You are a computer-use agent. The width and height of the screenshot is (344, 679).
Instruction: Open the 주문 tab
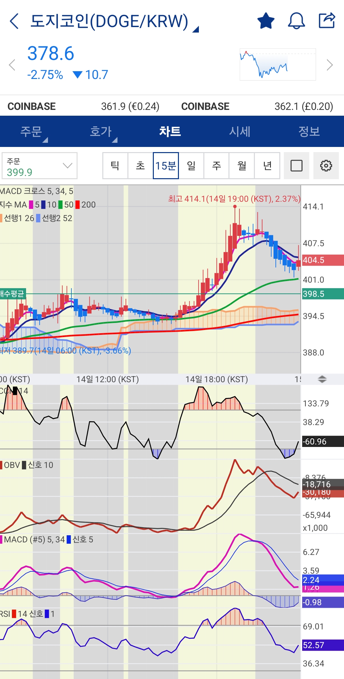click(x=31, y=131)
